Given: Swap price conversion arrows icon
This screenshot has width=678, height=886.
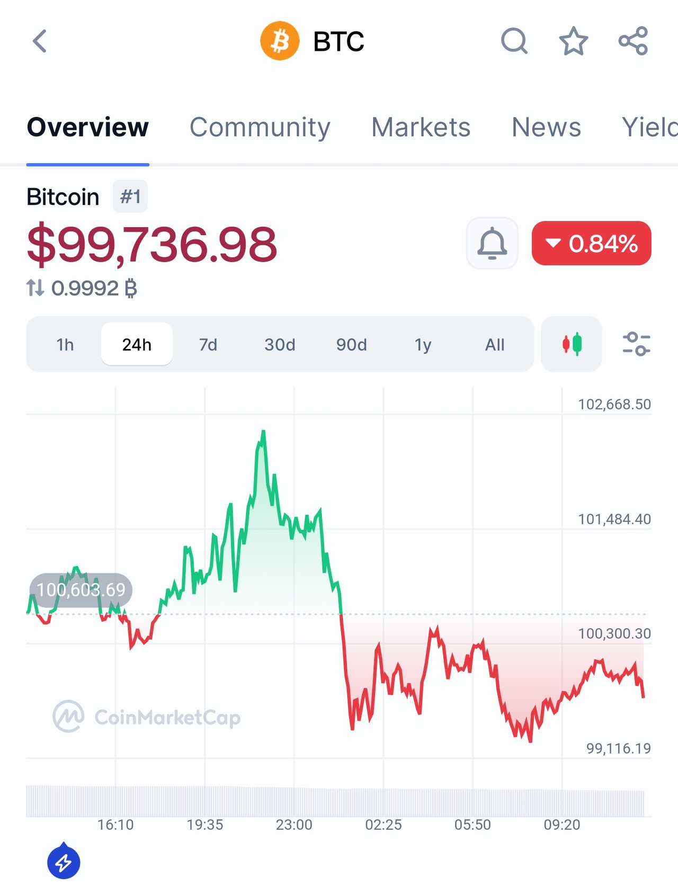Looking at the screenshot, I should (35, 288).
